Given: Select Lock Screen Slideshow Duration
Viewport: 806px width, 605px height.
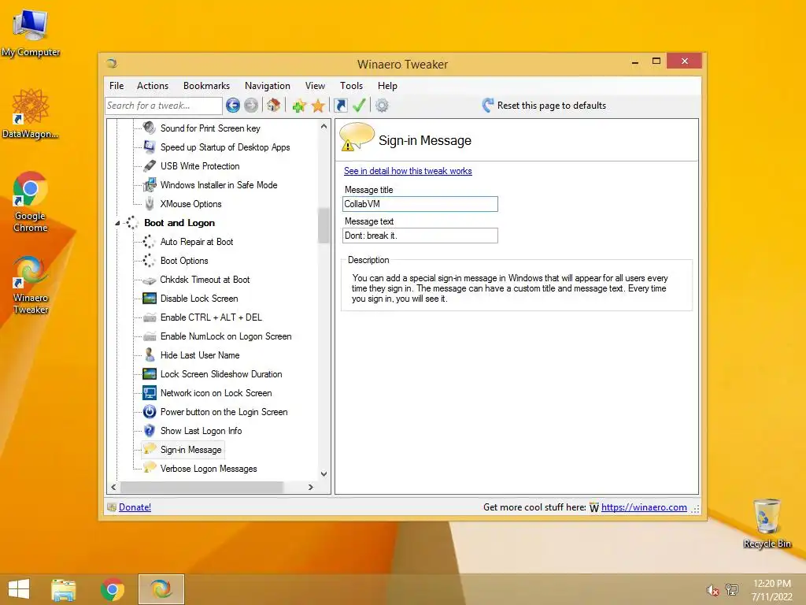Looking at the screenshot, I should point(221,374).
